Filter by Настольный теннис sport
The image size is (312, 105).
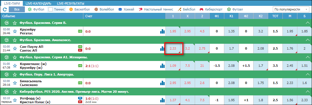click(156, 9)
